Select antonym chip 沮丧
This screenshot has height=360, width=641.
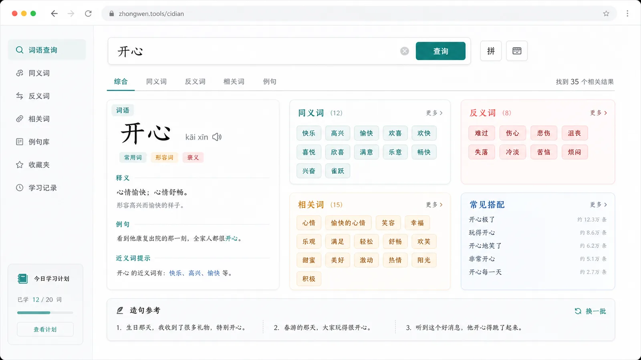(x=574, y=133)
